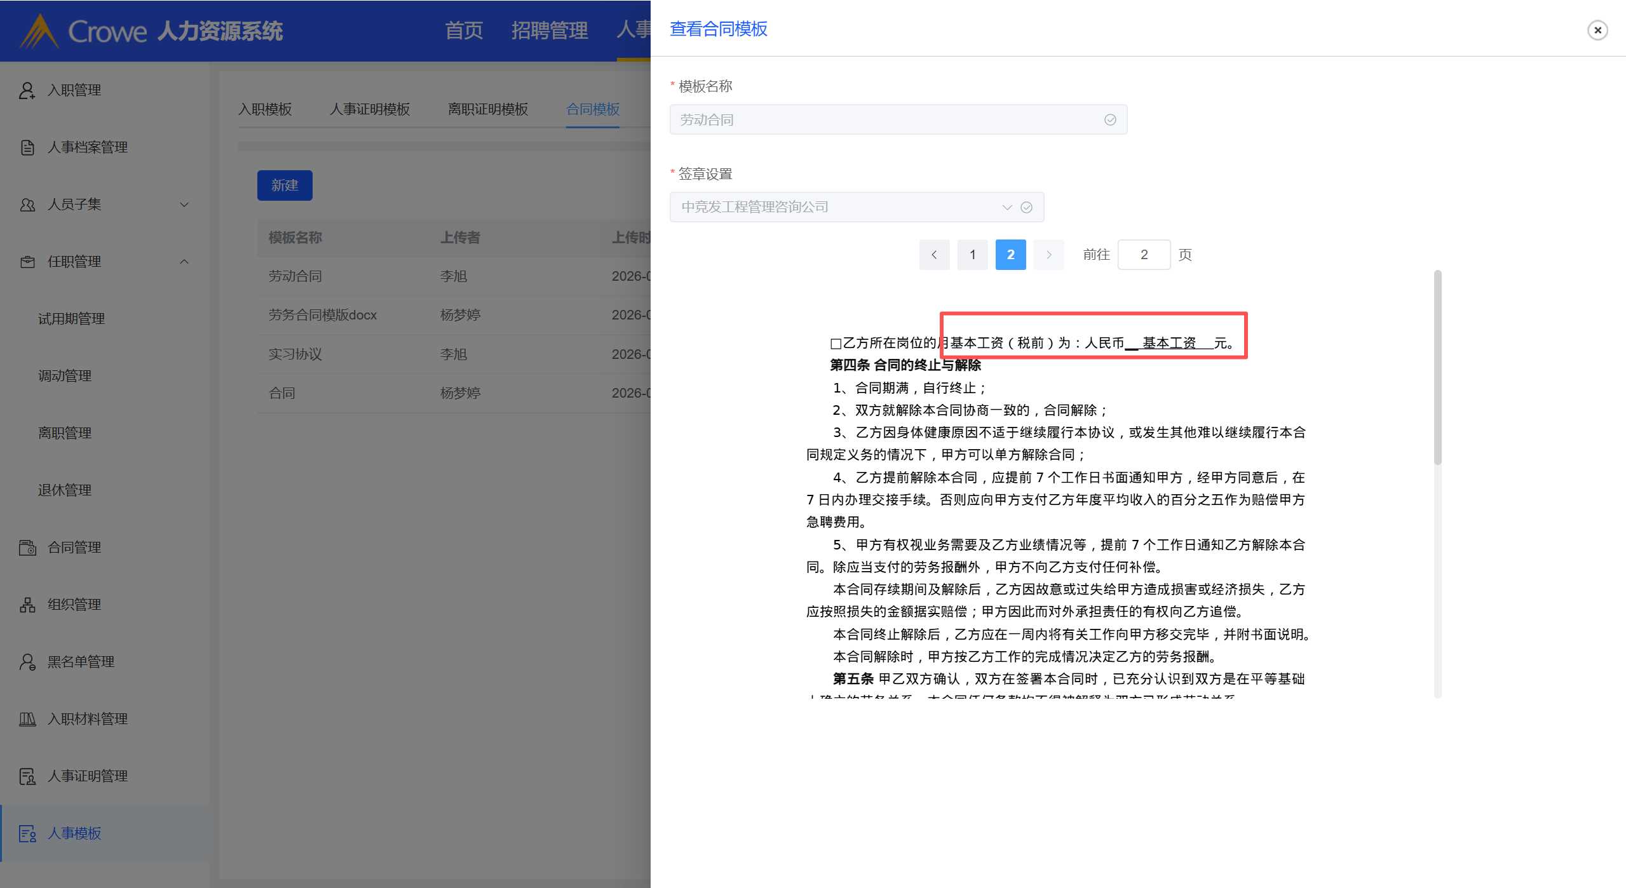Click the 人事证明管理 icon
This screenshot has width=1626, height=888.
pos(27,776)
